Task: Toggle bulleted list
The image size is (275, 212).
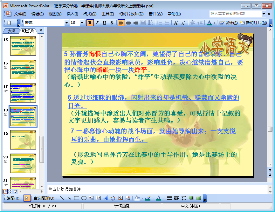Action: click(x=167, y=23)
